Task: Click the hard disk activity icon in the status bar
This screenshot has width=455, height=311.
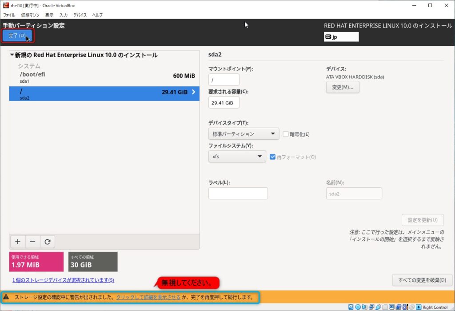Action: 351,307
